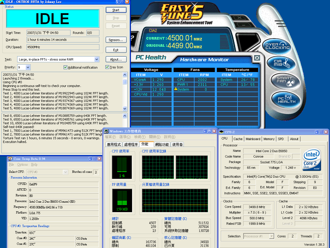Click the CPU-Z title bar icon
The height and width of the screenshot is (248, 330).
tap(221, 132)
